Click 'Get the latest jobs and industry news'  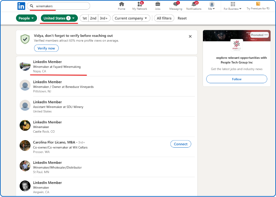tap(237, 69)
